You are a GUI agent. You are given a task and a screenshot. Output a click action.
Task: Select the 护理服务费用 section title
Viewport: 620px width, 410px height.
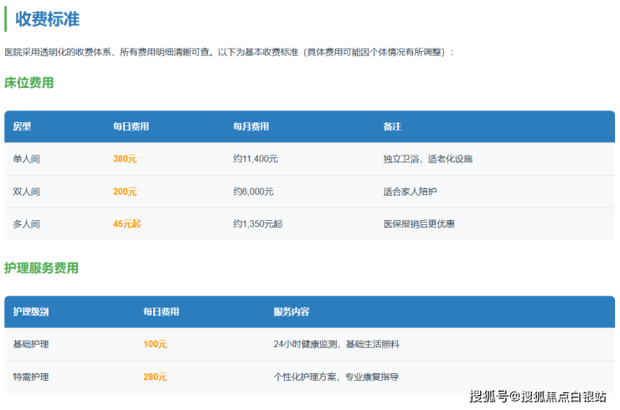pos(41,268)
